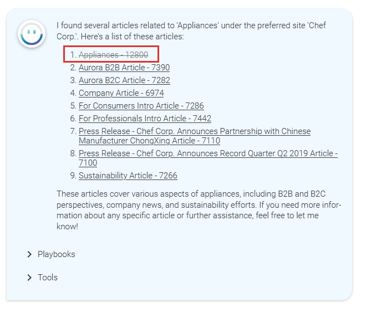This screenshot has height=313, width=366.
Task: Click list number 1 beside Appliances
Action: pos(73,55)
